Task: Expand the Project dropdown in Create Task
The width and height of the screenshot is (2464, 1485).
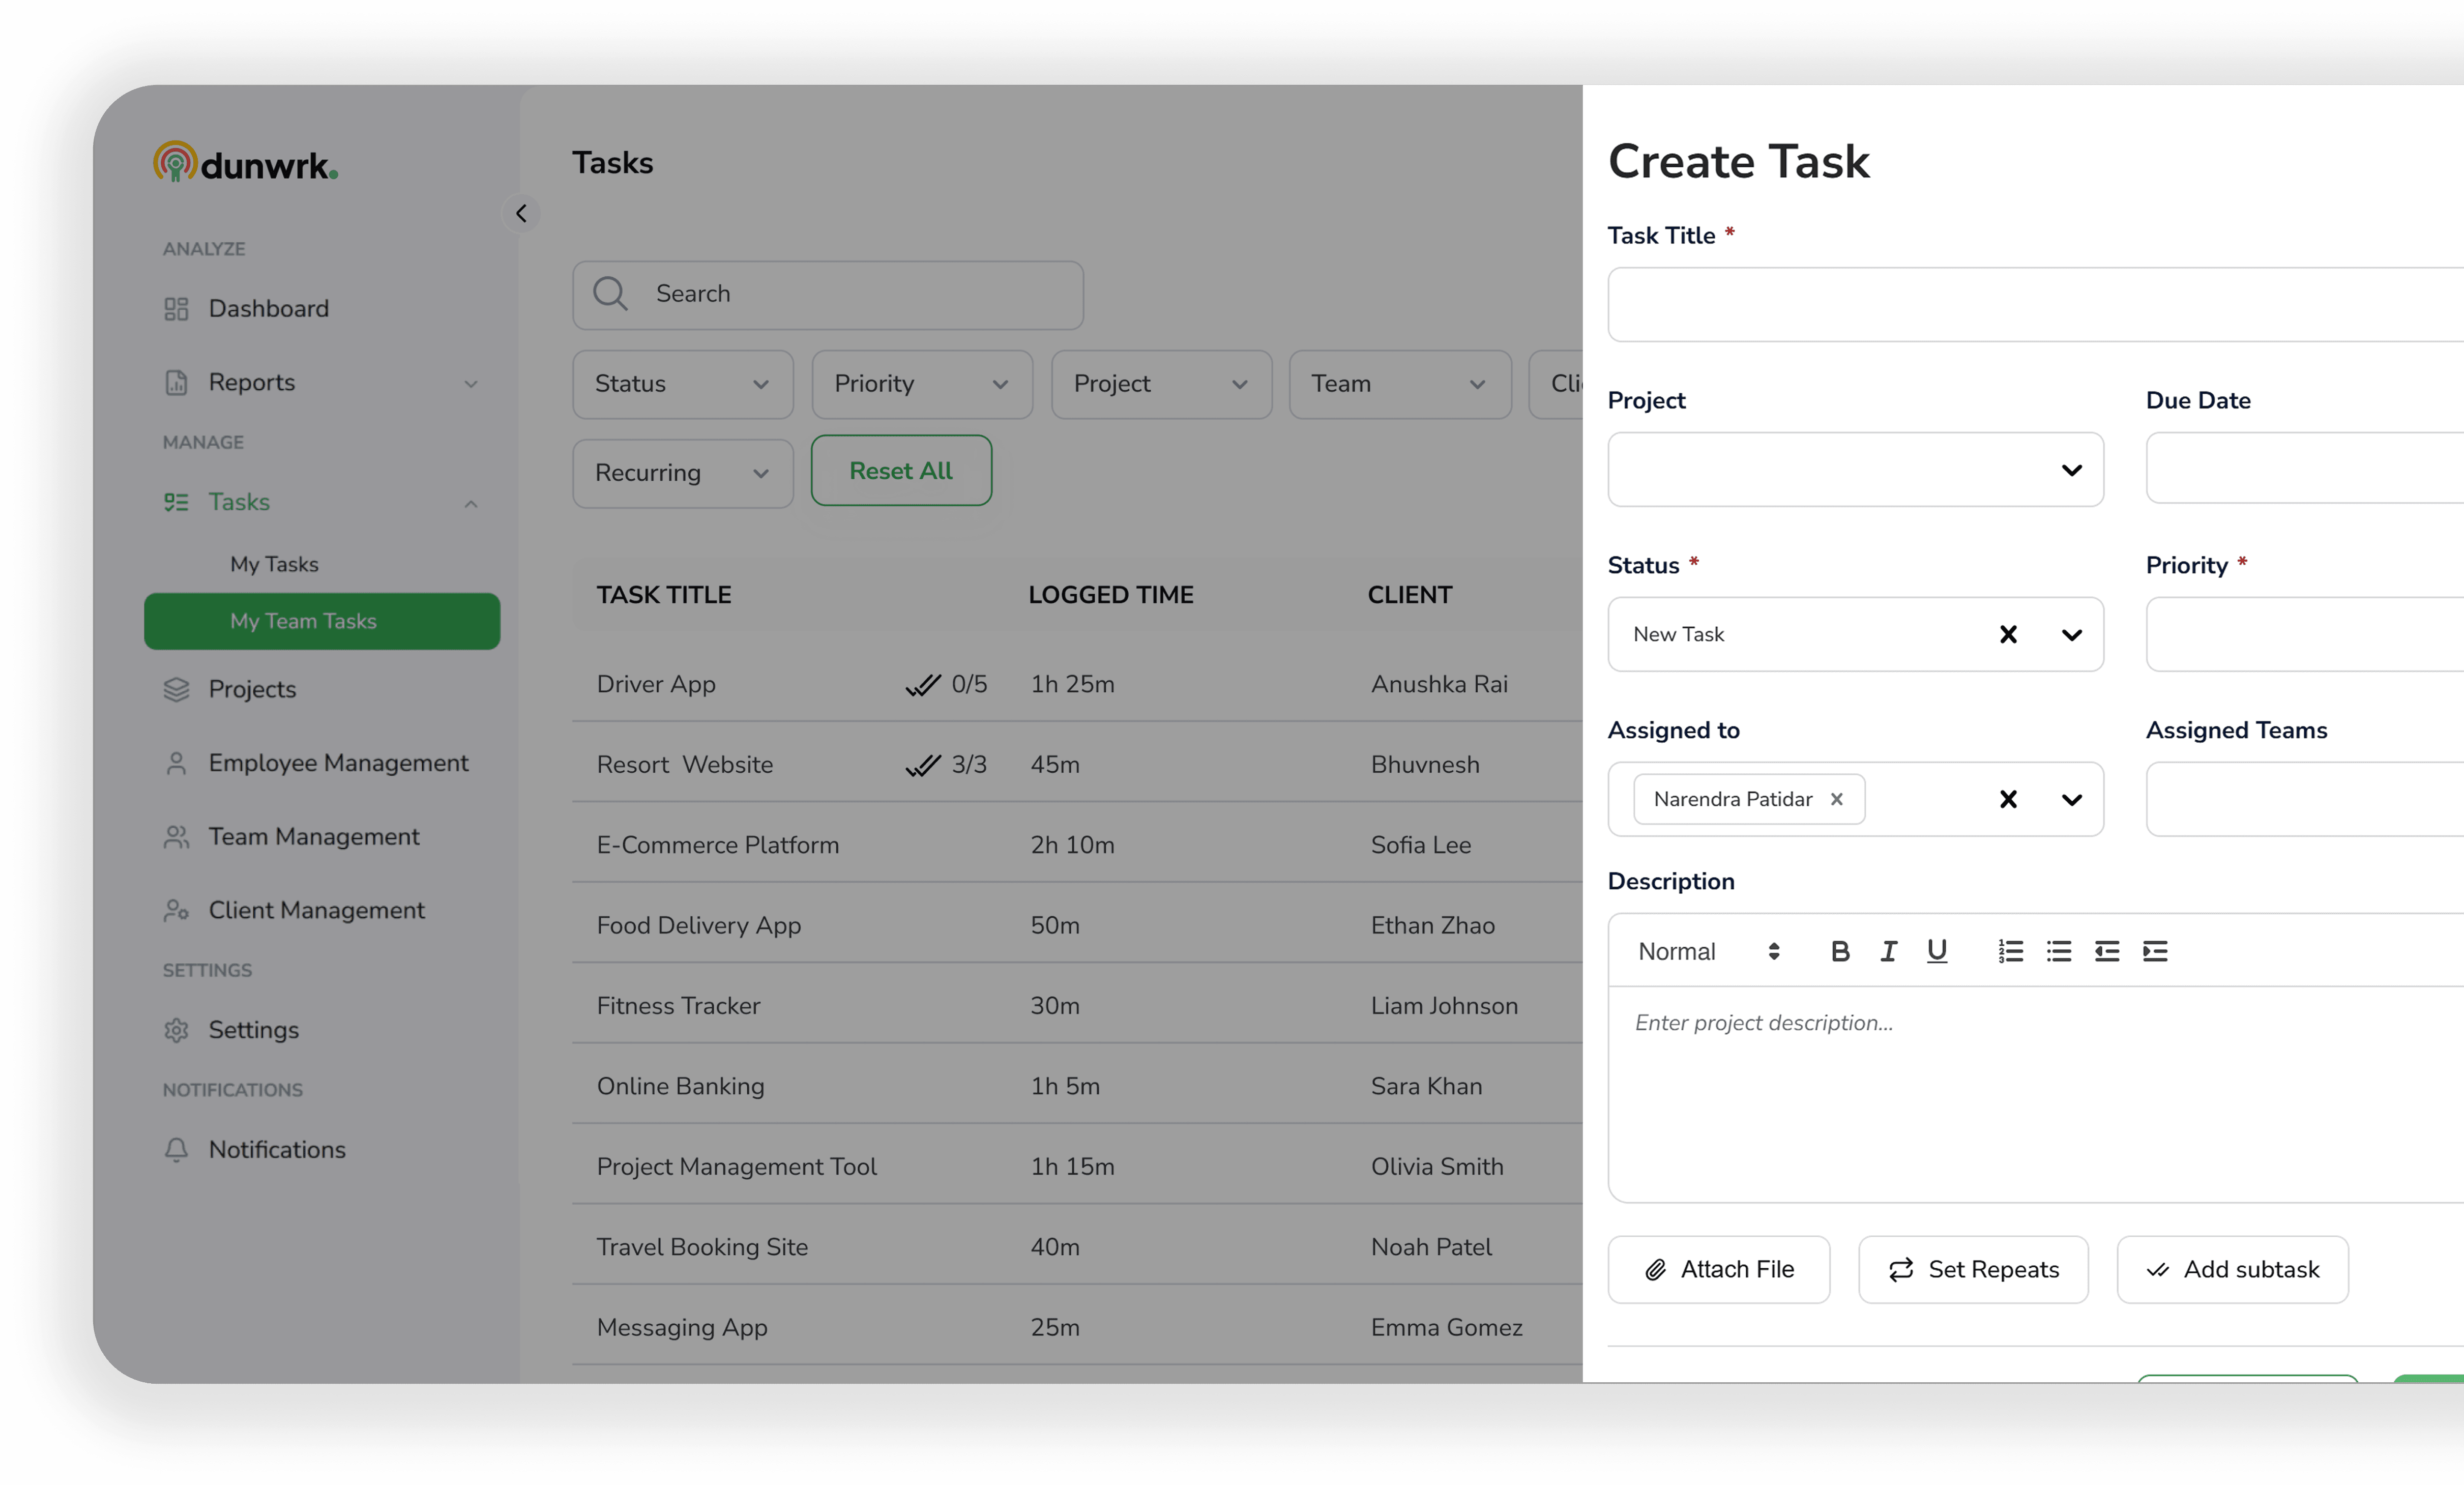Action: [2071, 470]
